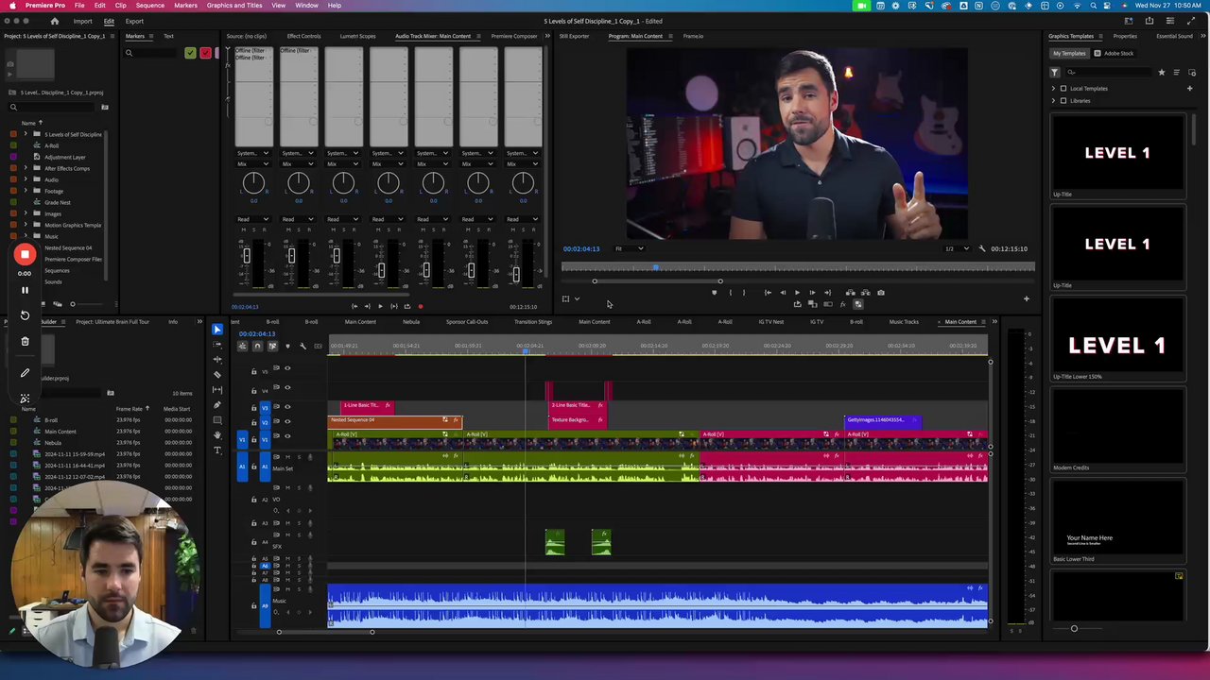Switch to the Adobe Stock templates
1210x680 pixels.
[1117, 53]
